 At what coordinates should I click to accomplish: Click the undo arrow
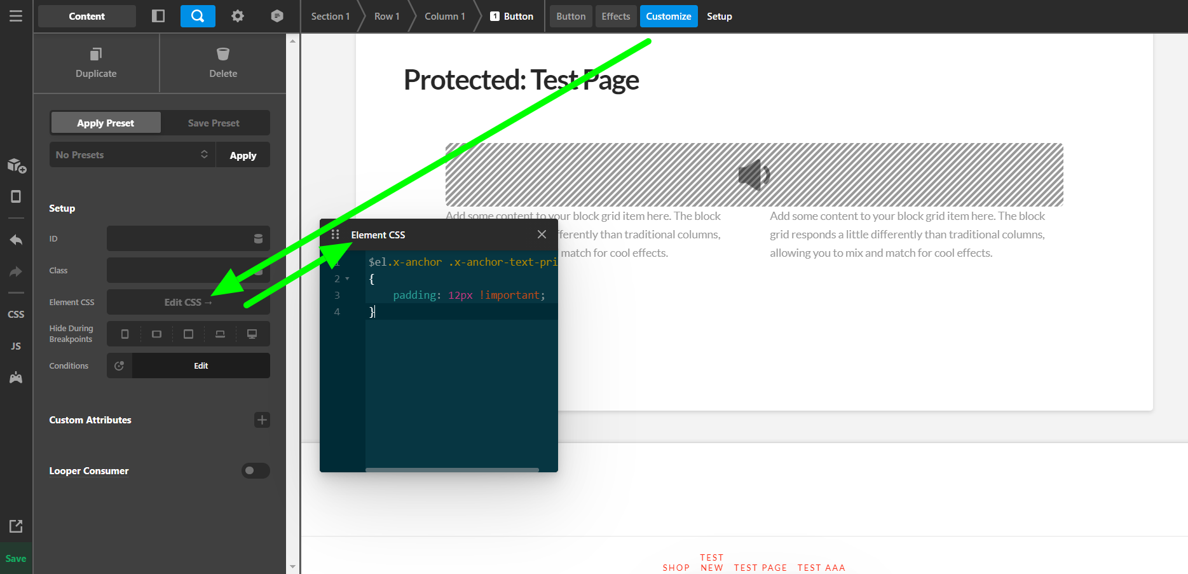[x=16, y=240]
